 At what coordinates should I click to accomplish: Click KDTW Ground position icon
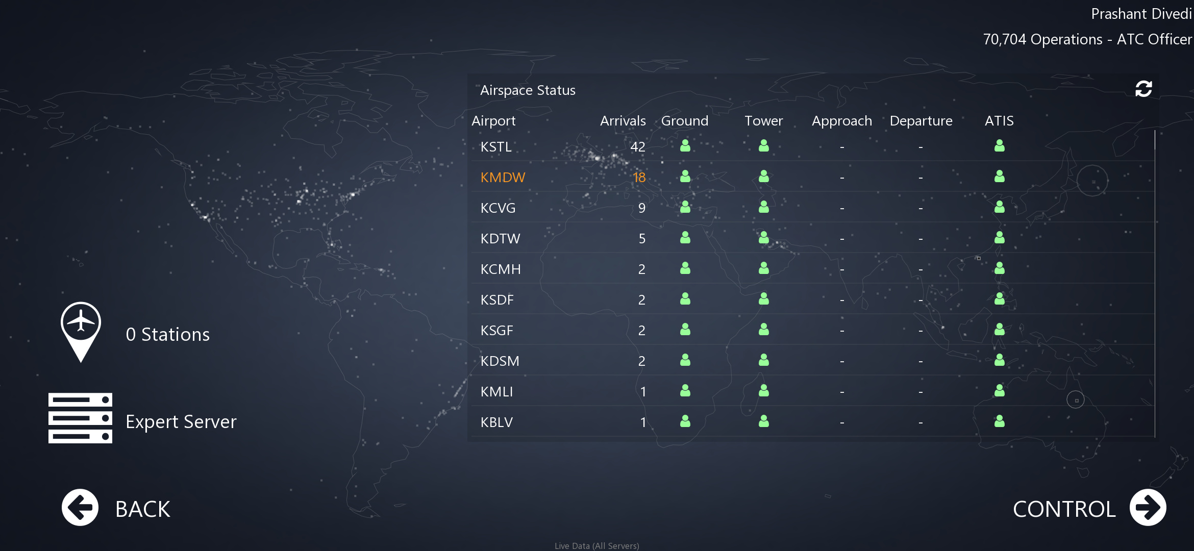point(685,238)
